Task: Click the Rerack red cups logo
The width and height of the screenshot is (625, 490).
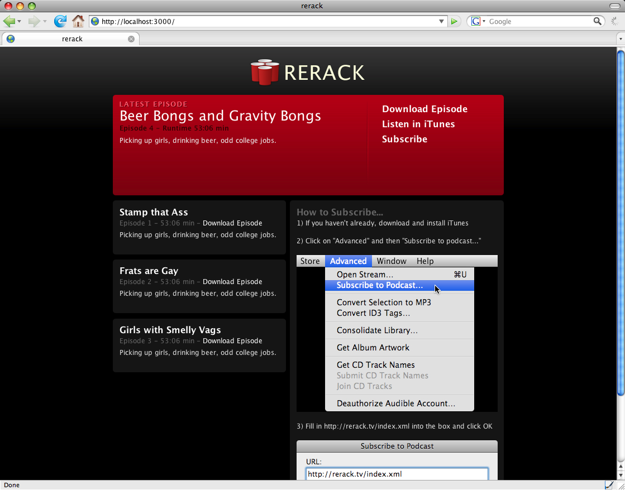Action: [265, 72]
